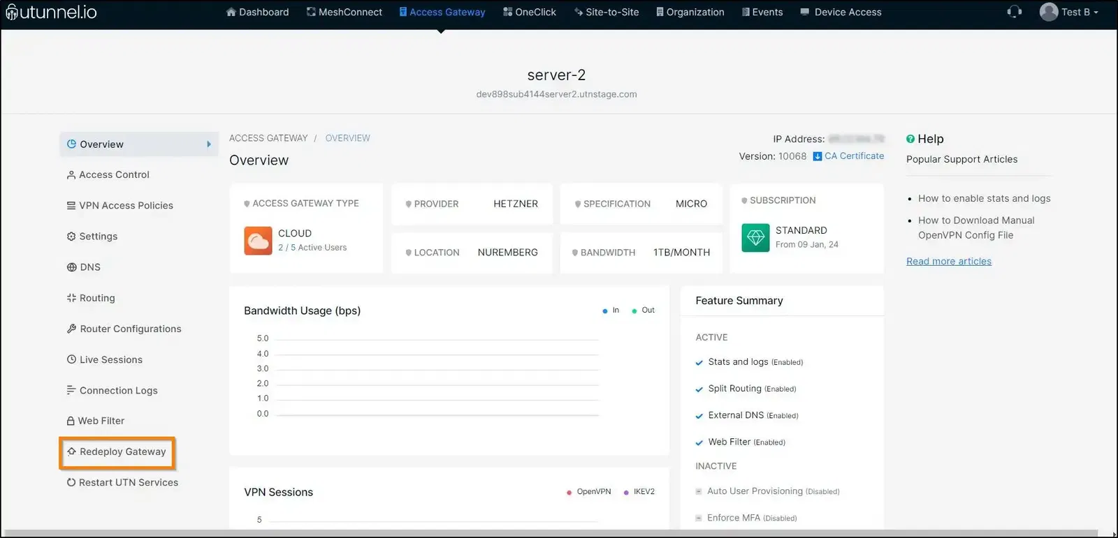The image size is (1118, 538).
Task: Click the Enforce MFA disabled icon
Action: pos(699,518)
